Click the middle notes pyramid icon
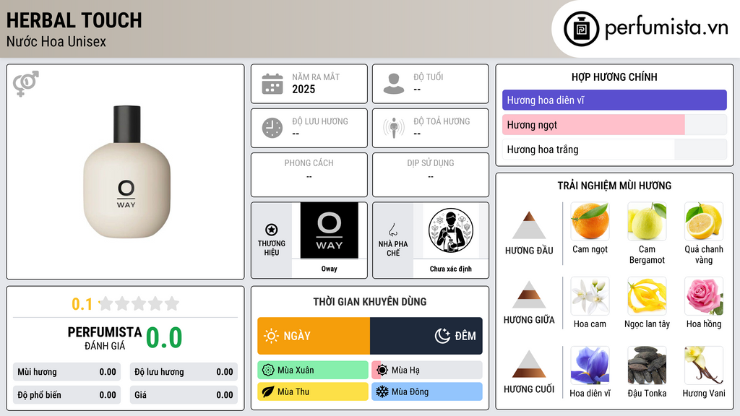 coord(529,295)
